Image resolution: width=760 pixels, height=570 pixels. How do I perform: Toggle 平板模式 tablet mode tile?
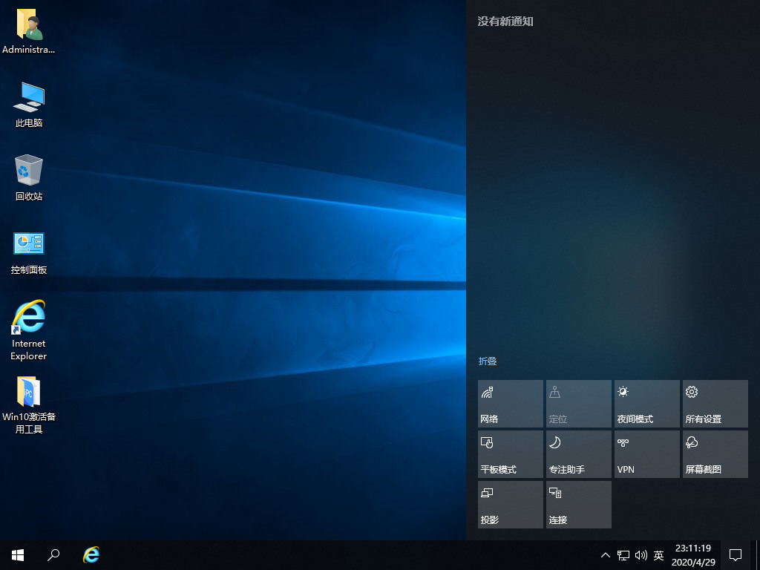pos(510,454)
